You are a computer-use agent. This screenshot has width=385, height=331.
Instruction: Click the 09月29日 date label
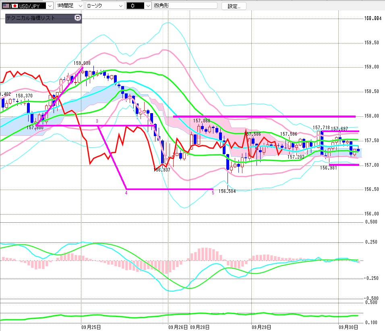261,327
